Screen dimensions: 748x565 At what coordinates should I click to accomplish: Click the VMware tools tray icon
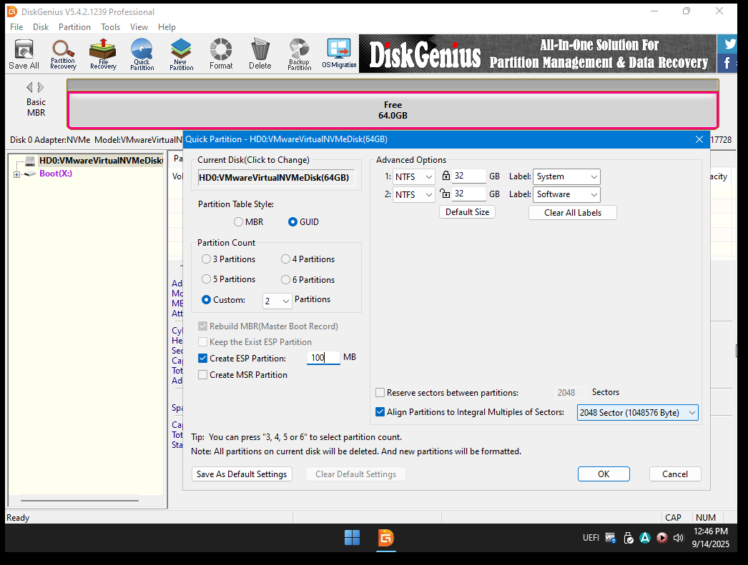610,538
